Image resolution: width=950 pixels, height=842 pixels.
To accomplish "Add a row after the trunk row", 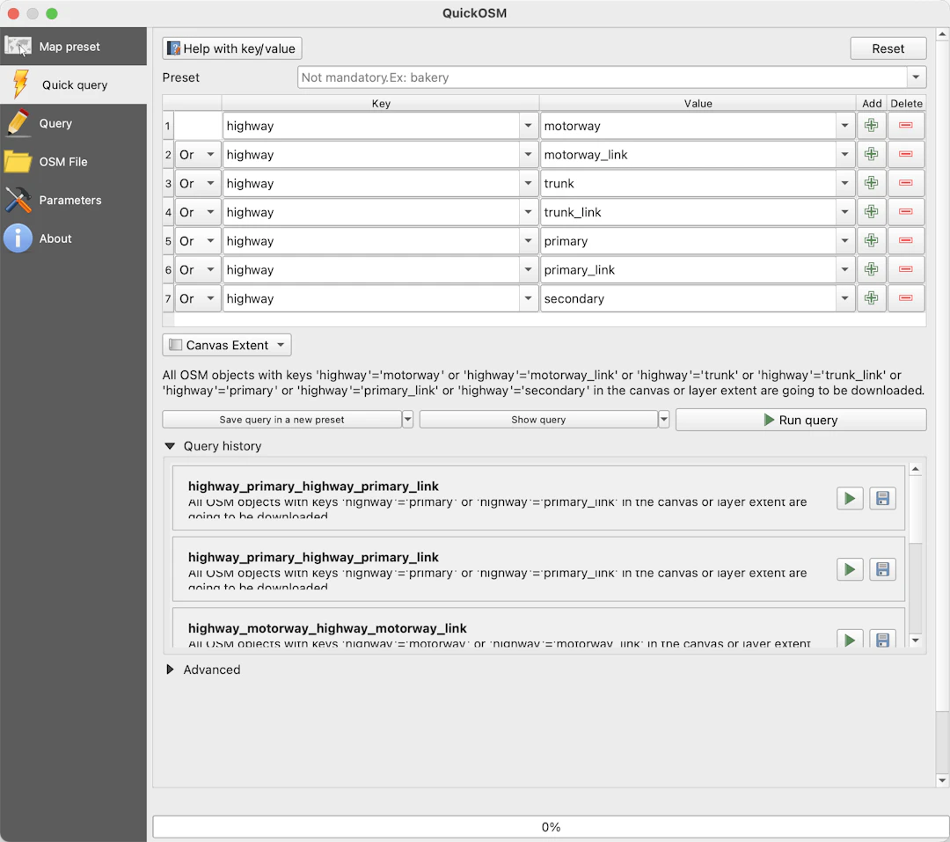I will 871,183.
